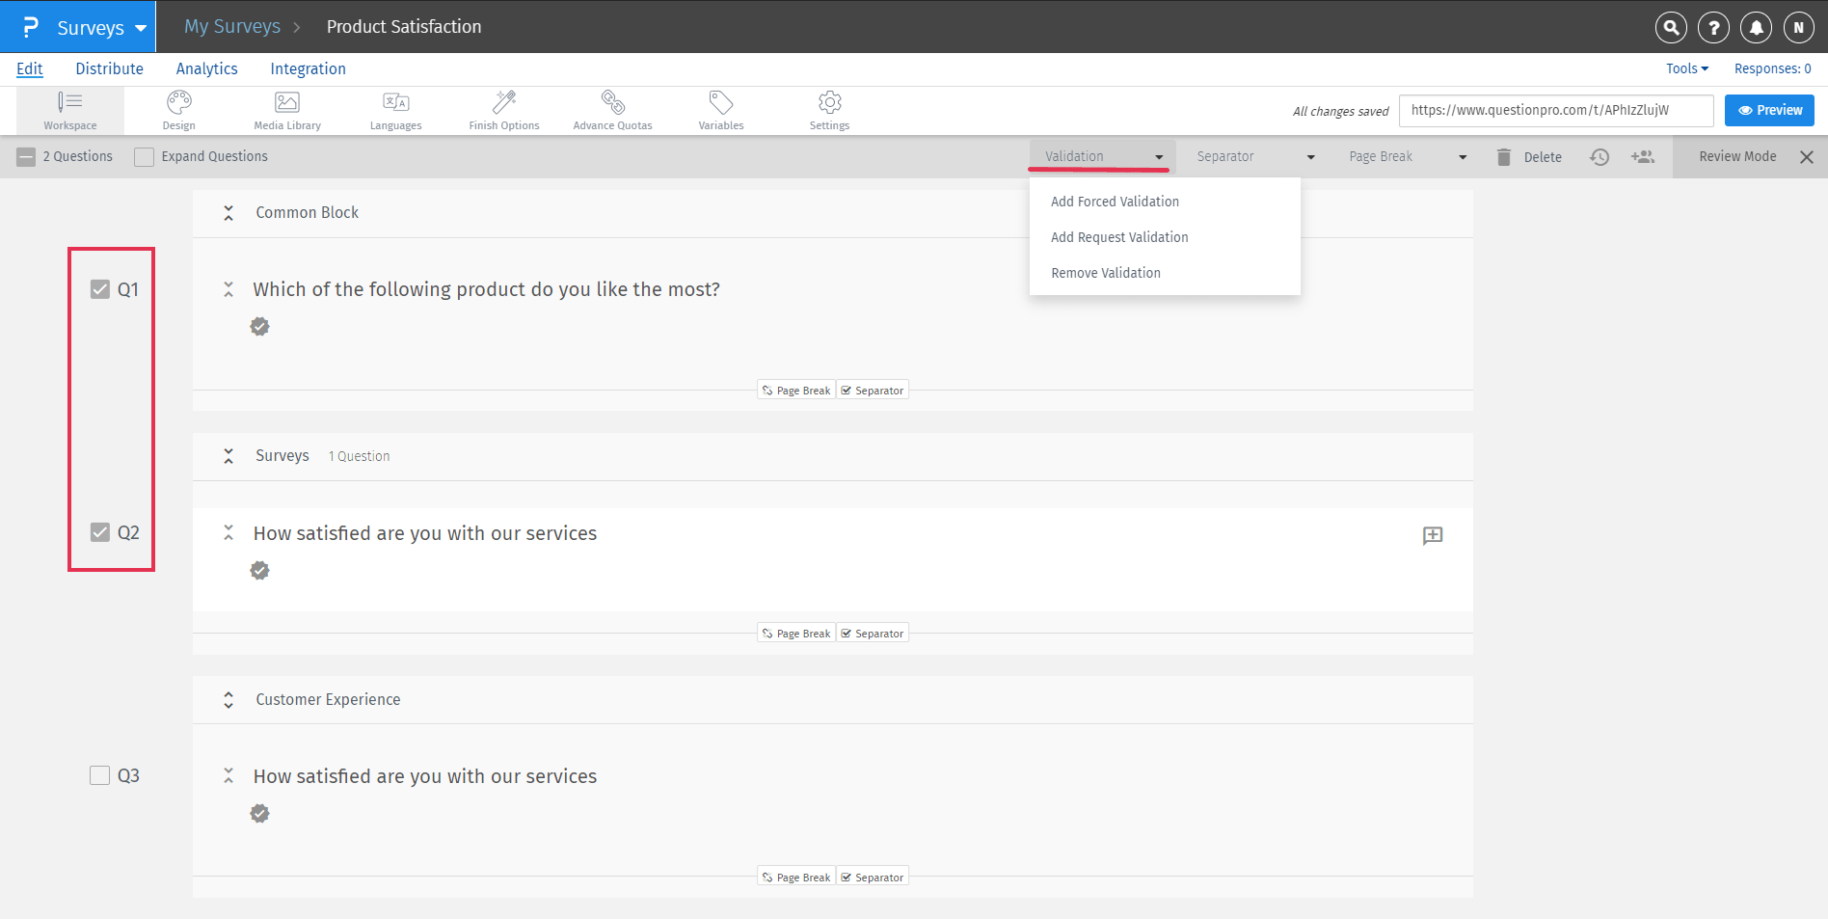Viewport: 1828px width, 919px height.
Task: Go to My Surveys breadcrumb
Action: [x=232, y=26]
